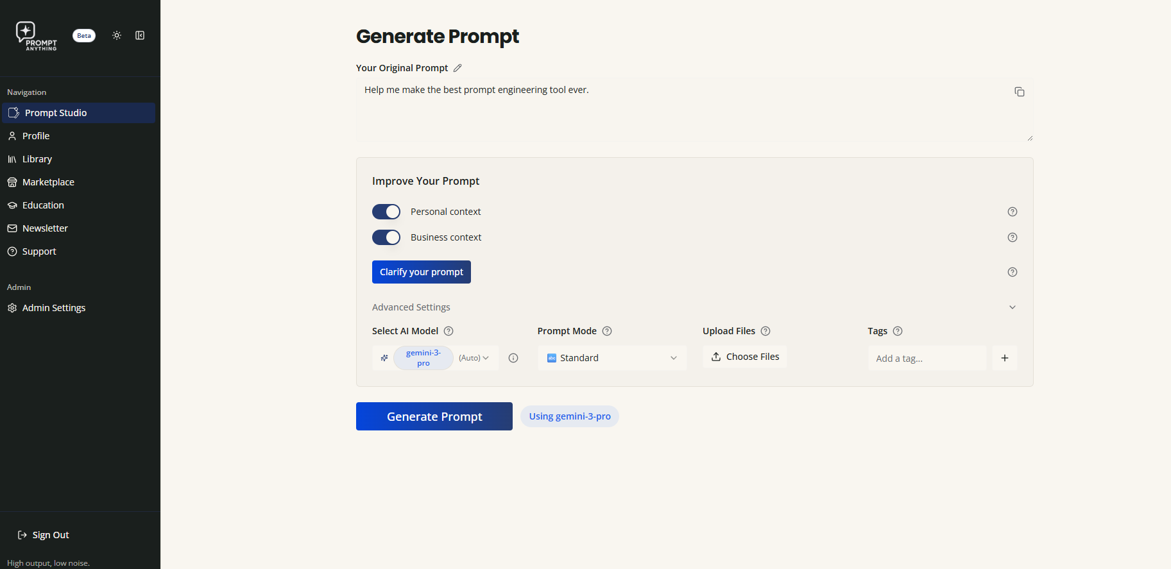Click Clarify your prompt
Screen dimensions: 1171x569
(x=421, y=272)
